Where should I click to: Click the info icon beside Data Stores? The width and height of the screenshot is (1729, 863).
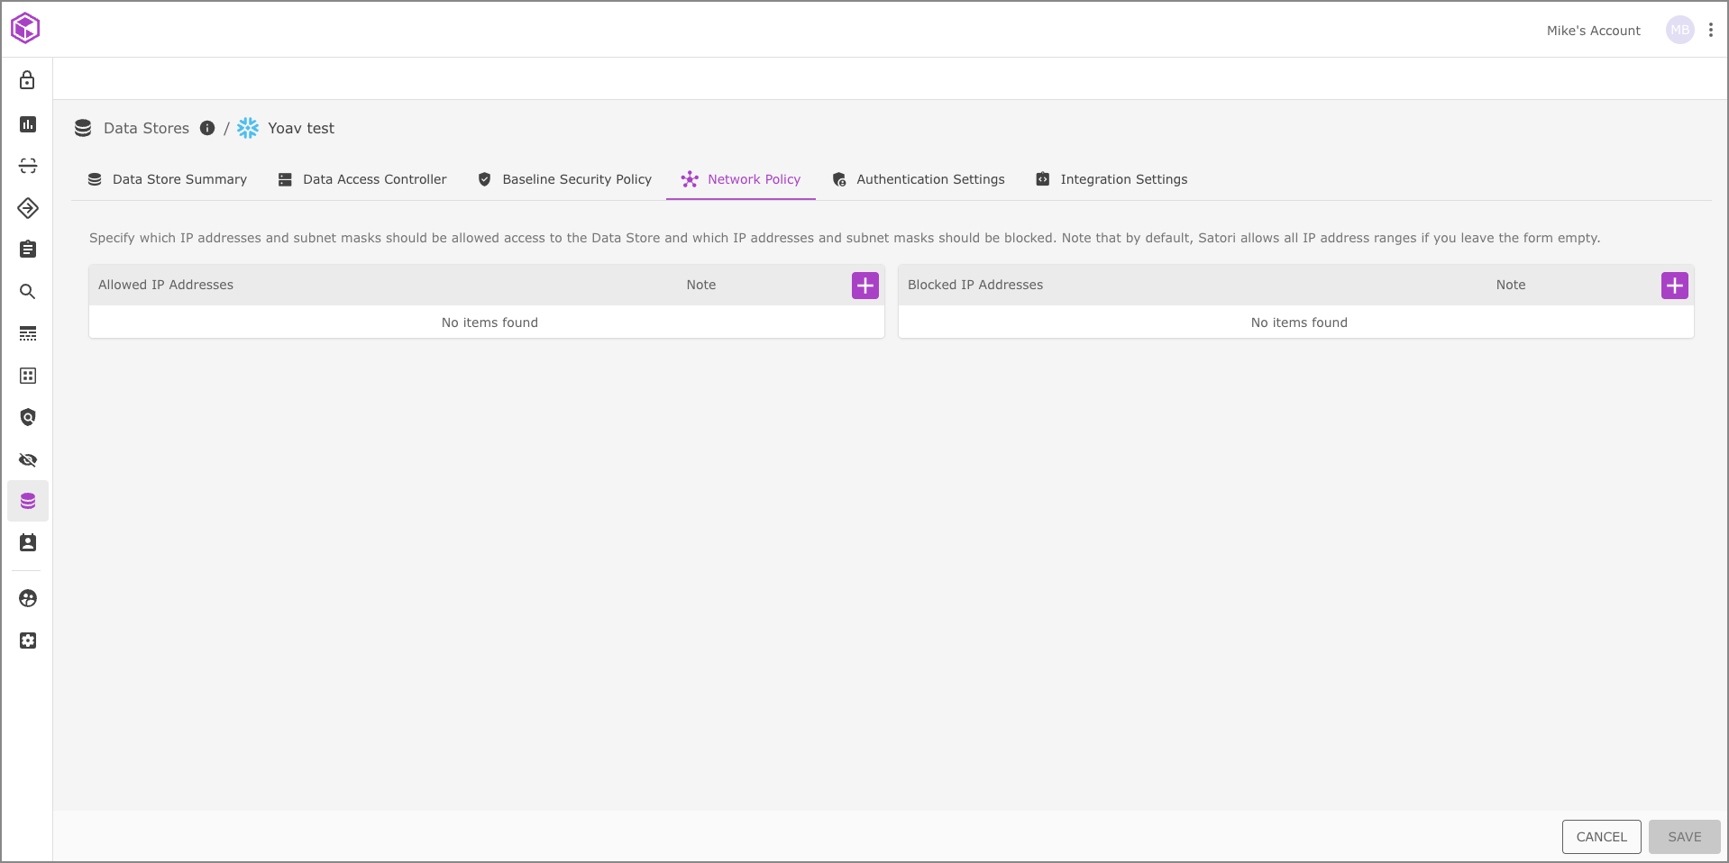pos(207,128)
